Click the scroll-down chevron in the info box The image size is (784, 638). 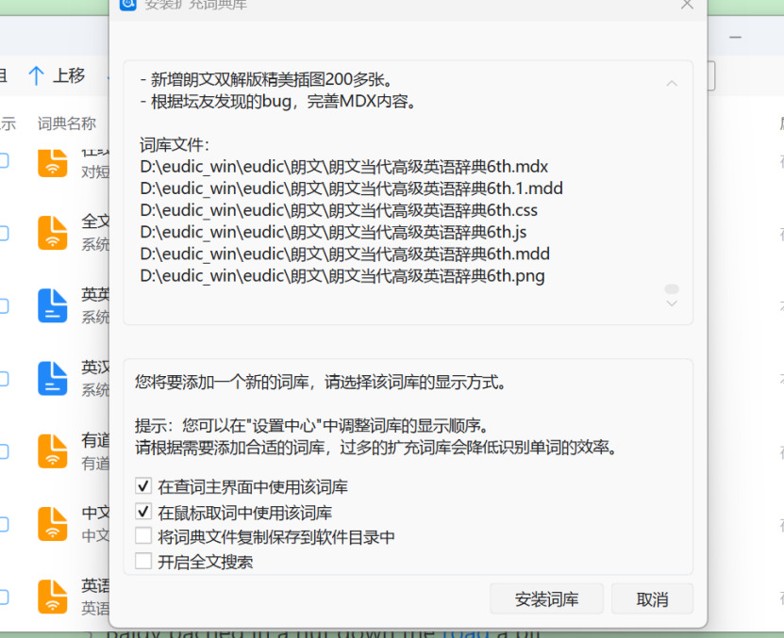pyautogui.click(x=672, y=303)
